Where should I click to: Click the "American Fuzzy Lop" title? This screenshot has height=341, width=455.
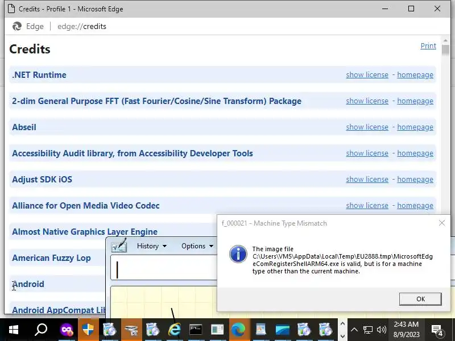51,257
